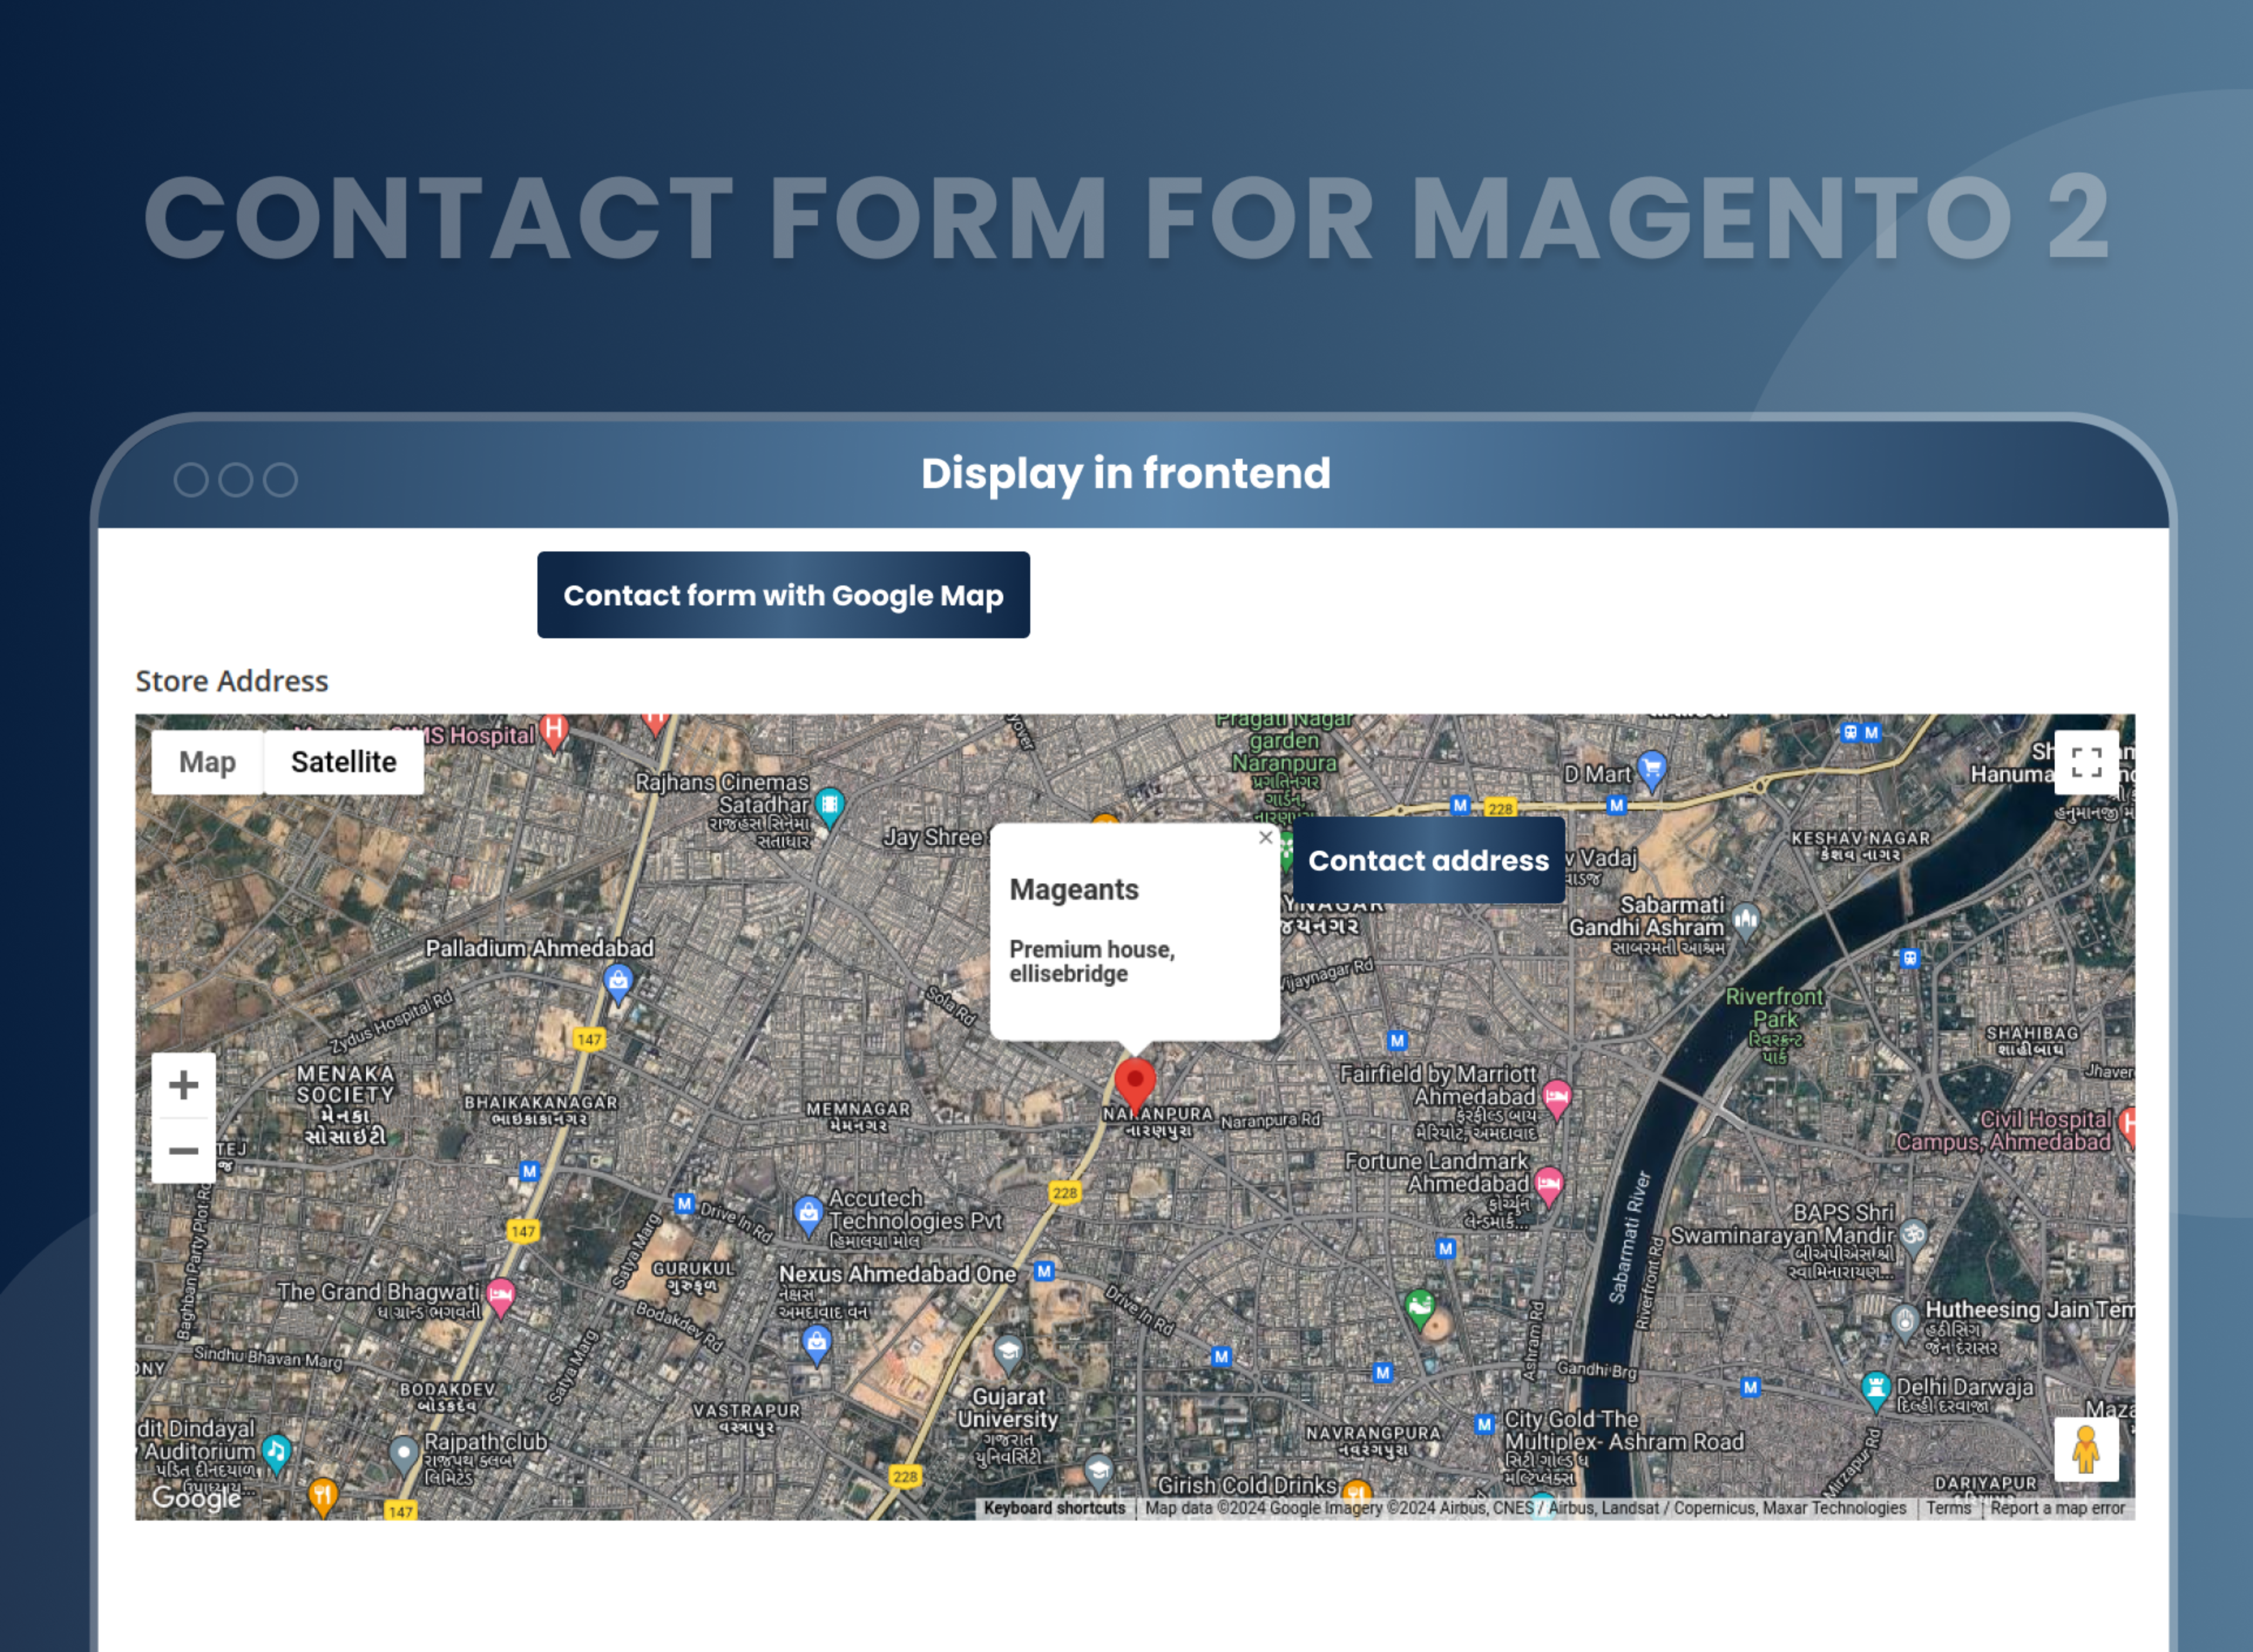
Task: Click the Rajhans Cinemas movie marker
Action: pos(829,805)
